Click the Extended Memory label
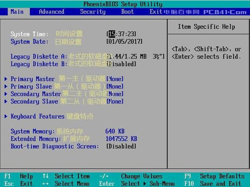250x187 pixels. [x=36, y=139]
